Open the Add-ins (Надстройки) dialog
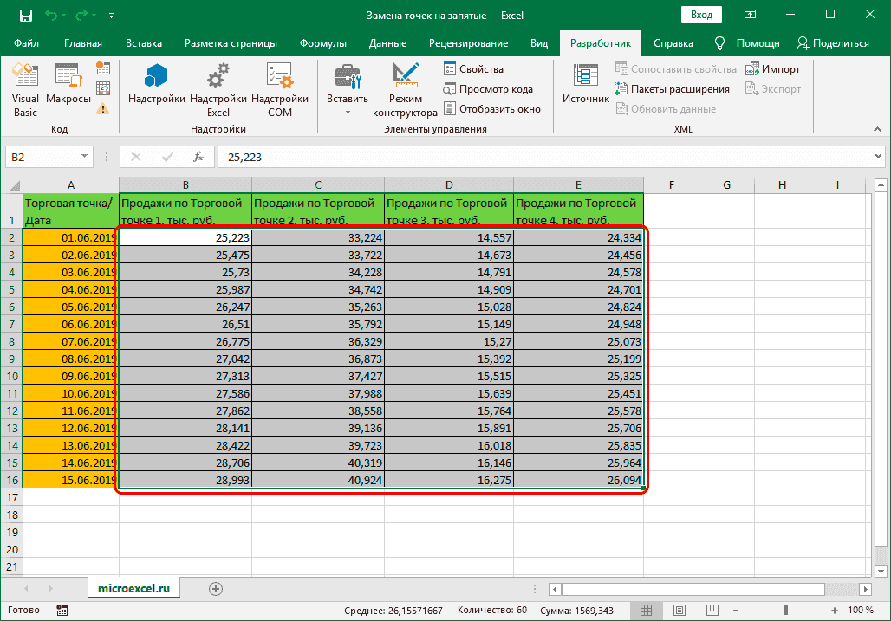The width and height of the screenshot is (891, 621). [156, 89]
